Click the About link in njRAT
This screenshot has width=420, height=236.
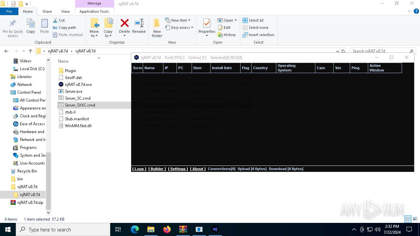coord(198,169)
